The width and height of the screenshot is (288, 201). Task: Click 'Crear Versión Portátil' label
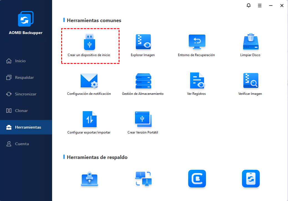coord(143,132)
